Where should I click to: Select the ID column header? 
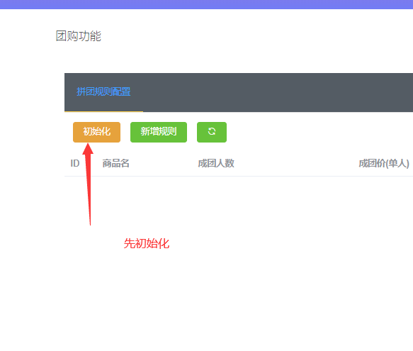coord(75,164)
